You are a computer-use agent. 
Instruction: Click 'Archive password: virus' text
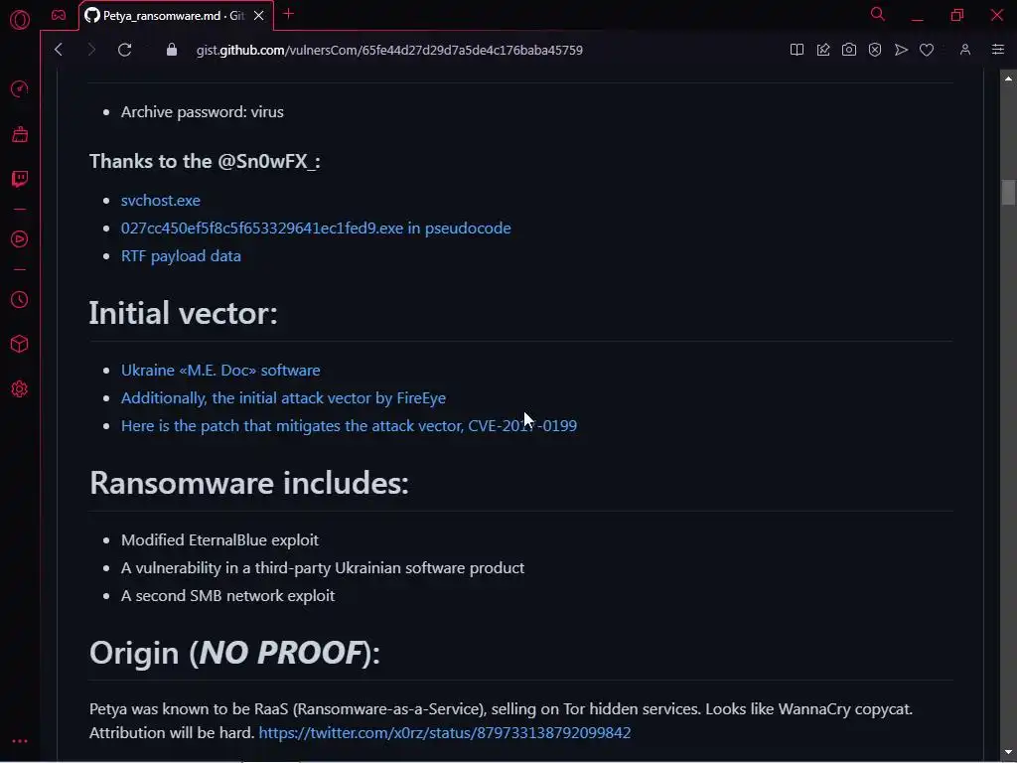point(203,111)
